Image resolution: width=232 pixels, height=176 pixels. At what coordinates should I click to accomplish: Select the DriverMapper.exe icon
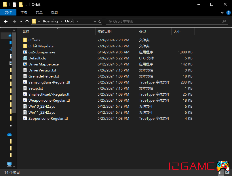pos(25,64)
